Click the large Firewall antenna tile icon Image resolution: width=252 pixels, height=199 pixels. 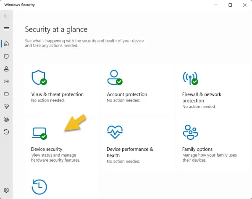(x=190, y=78)
